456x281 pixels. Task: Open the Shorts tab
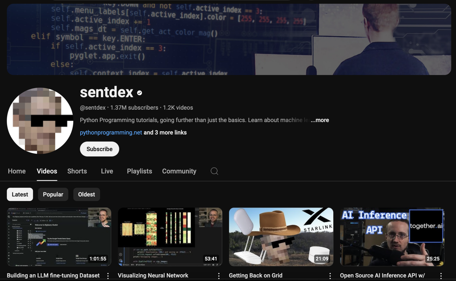pos(77,171)
